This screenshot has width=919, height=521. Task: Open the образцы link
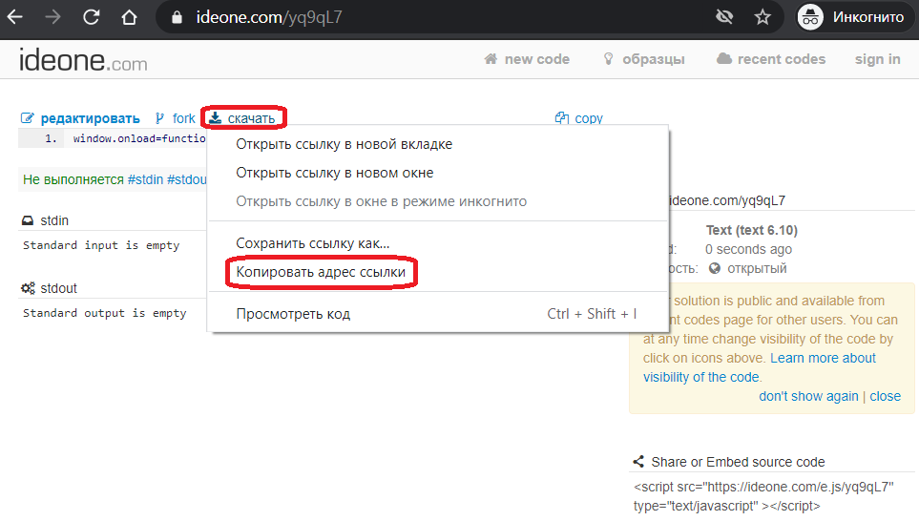pyautogui.click(x=654, y=59)
